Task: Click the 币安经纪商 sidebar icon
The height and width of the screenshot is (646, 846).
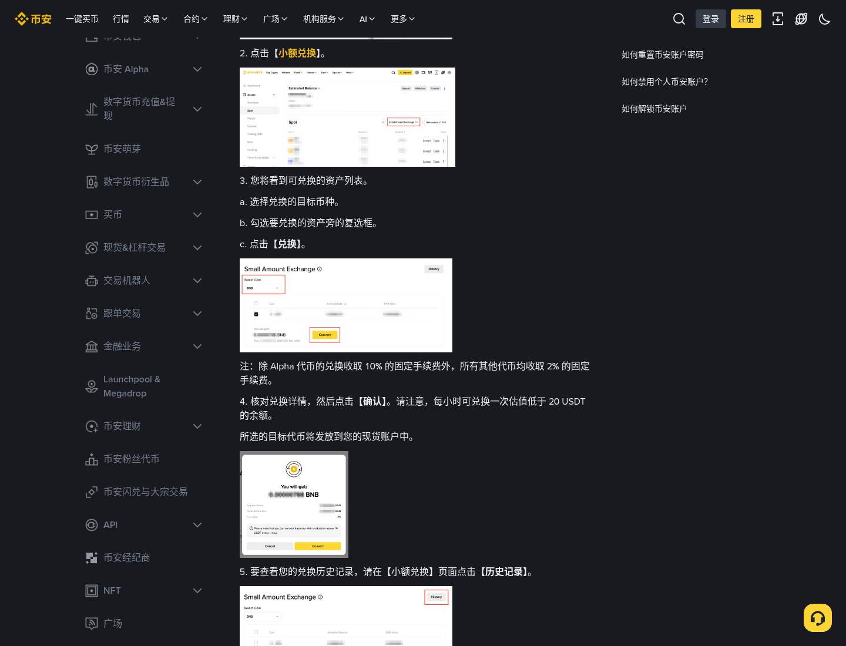Action: [92, 558]
